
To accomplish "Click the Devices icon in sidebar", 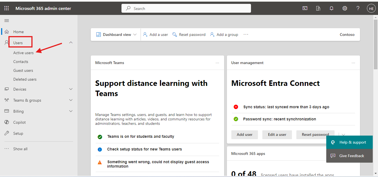I will pos(7,89).
